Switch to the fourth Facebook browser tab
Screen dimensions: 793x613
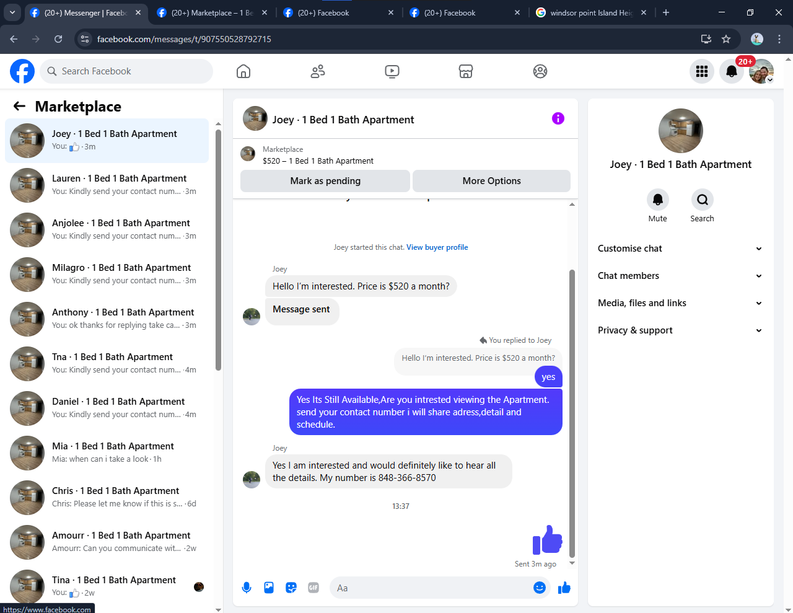(x=465, y=12)
